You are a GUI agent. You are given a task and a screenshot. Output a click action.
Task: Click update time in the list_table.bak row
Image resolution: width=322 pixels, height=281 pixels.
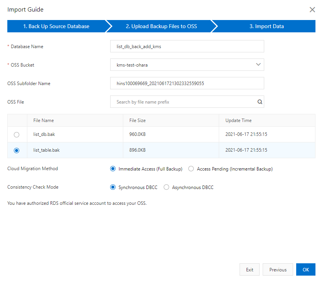246,150
